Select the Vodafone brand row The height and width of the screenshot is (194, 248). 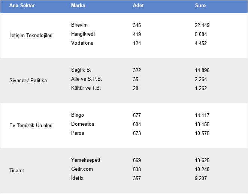(x=82, y=43)
